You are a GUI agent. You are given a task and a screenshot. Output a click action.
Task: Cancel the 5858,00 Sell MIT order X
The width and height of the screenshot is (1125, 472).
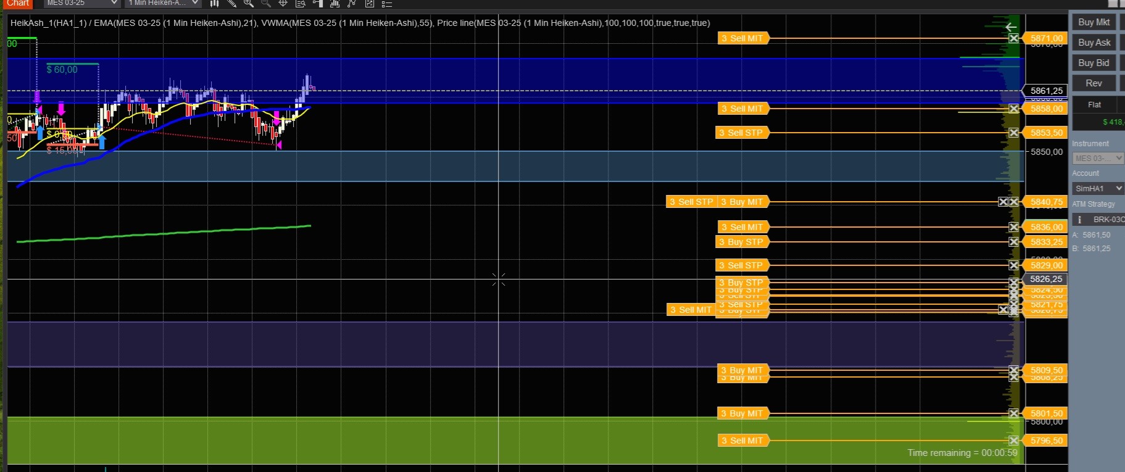tap(1013, 109)
